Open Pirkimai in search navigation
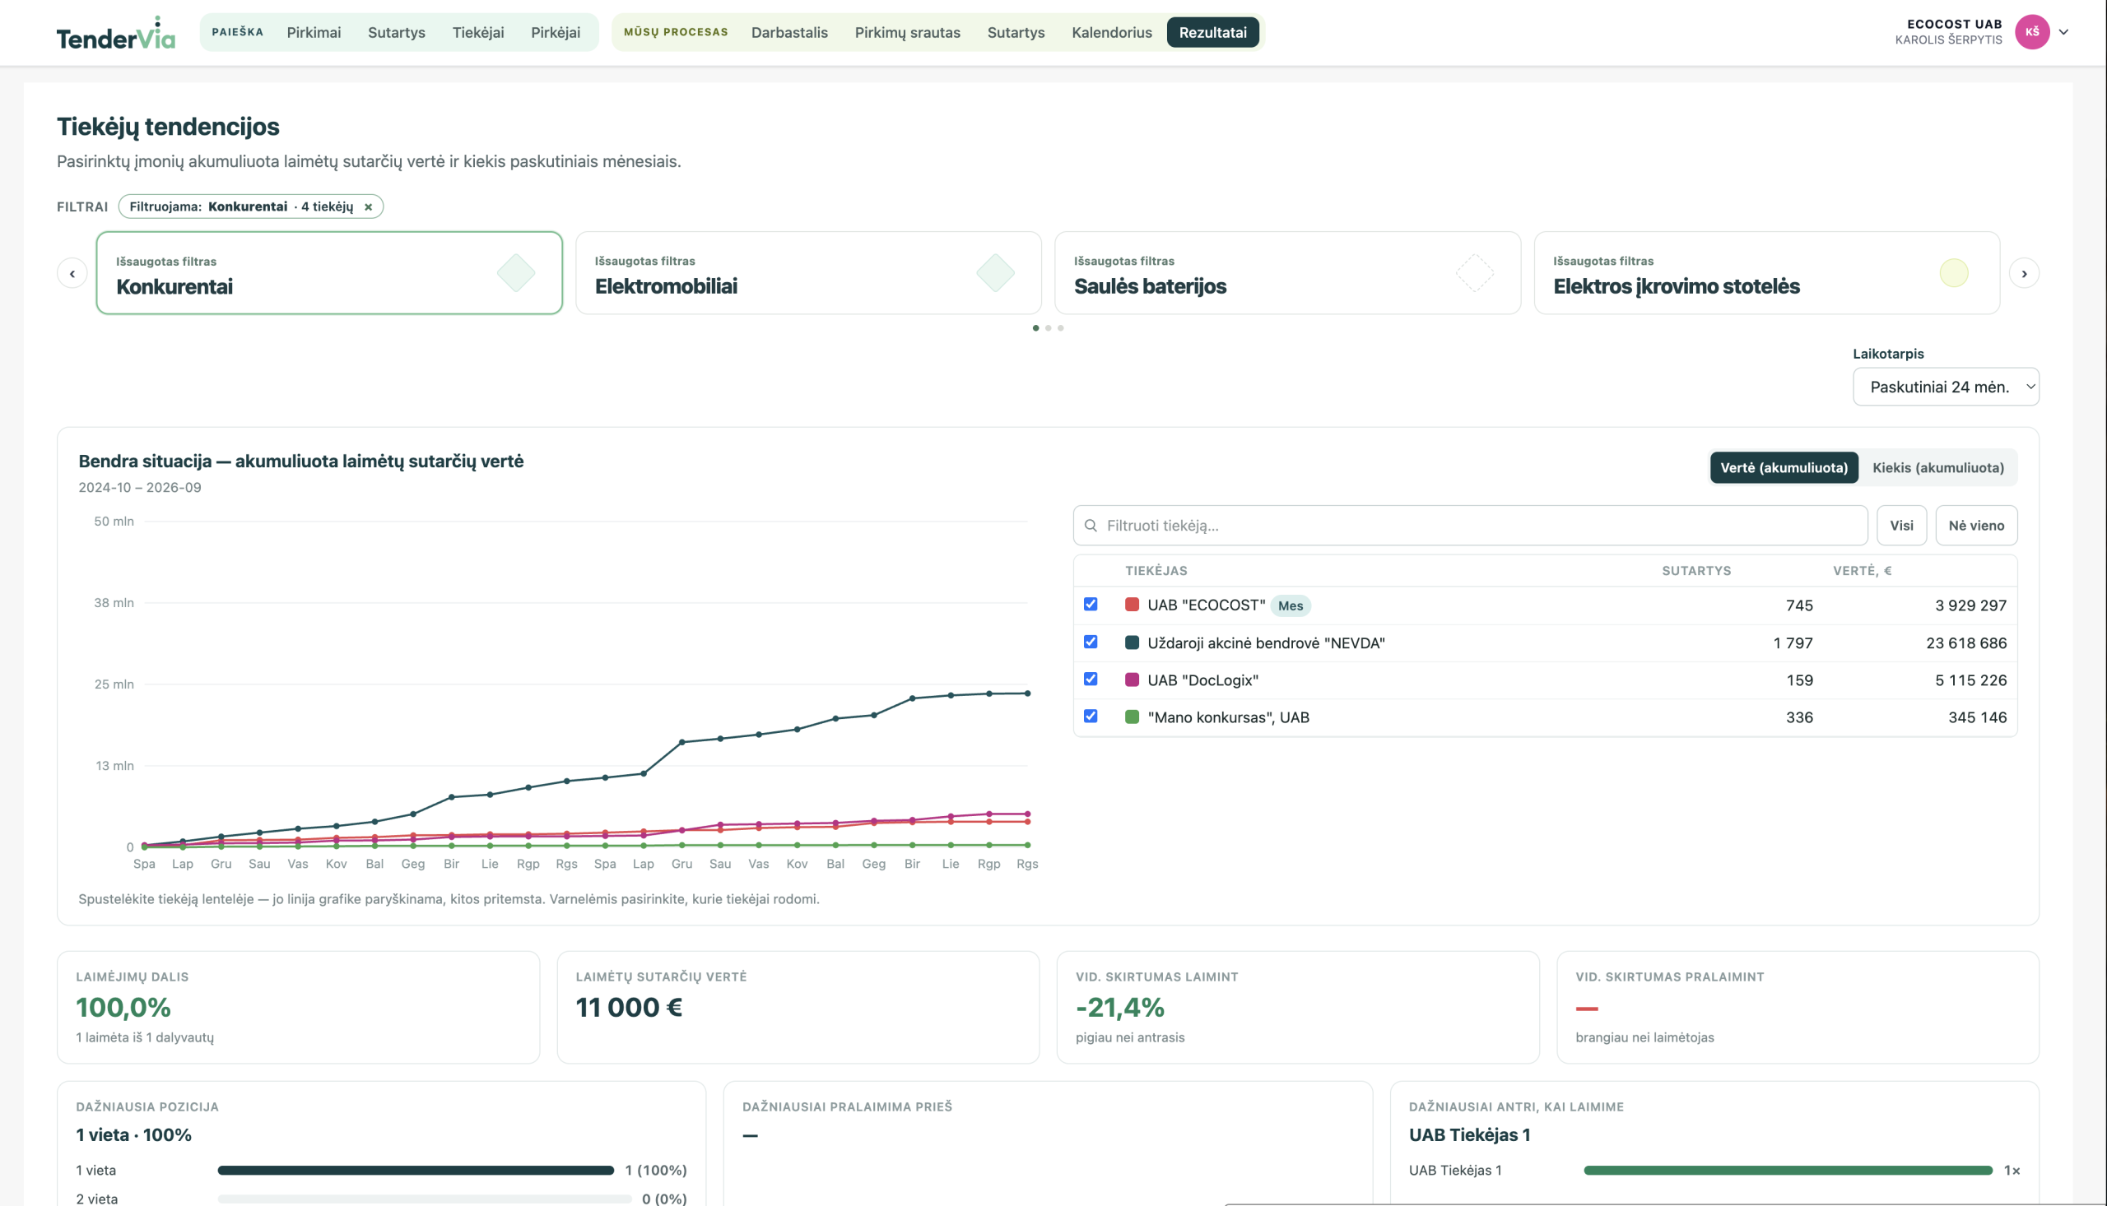 point(314,32)
